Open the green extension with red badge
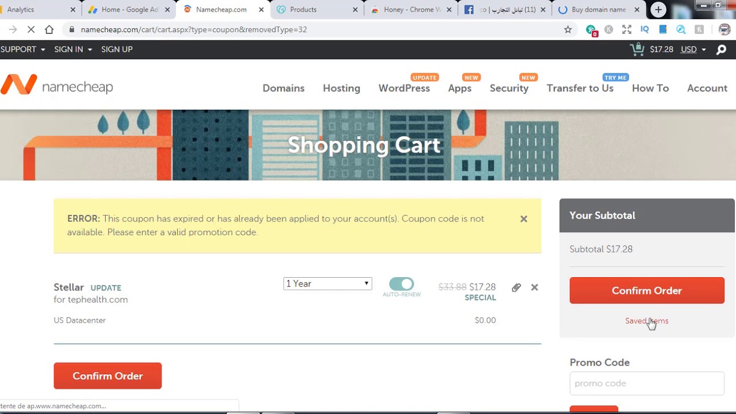 point(591,30)
